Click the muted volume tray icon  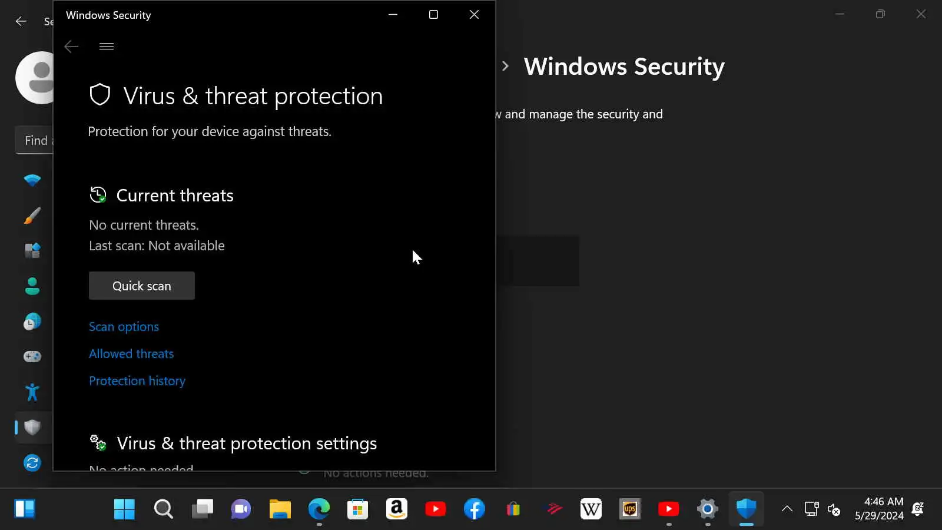click(x=834, y=509)
